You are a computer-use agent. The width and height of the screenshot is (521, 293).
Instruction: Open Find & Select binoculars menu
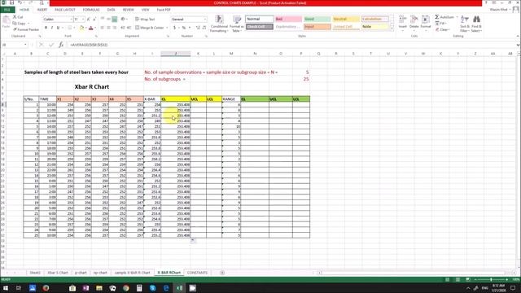coord(476,24)
